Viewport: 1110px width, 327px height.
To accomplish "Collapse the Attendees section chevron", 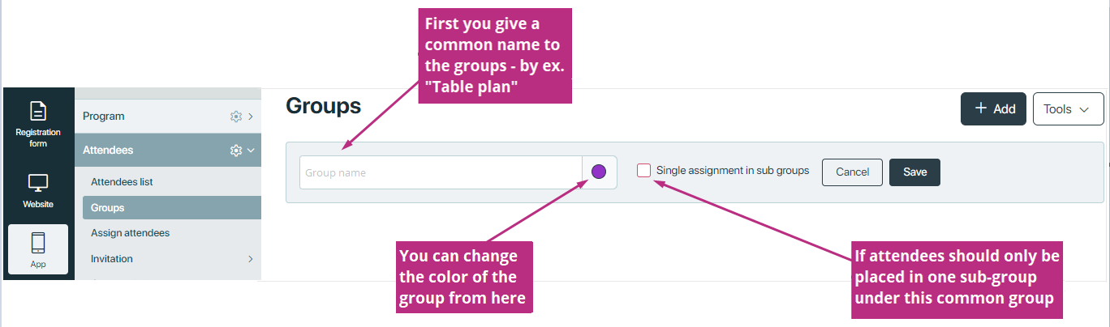I will (x=251, y=151).
